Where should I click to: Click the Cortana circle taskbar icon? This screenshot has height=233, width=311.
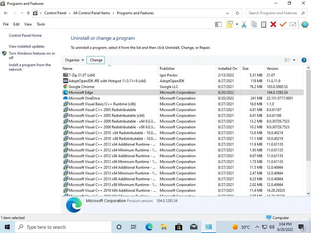tap(119, 227)
